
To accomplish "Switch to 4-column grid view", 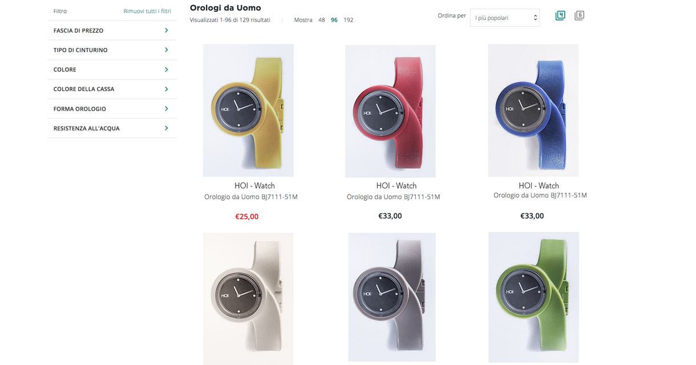I will point(560,16).
